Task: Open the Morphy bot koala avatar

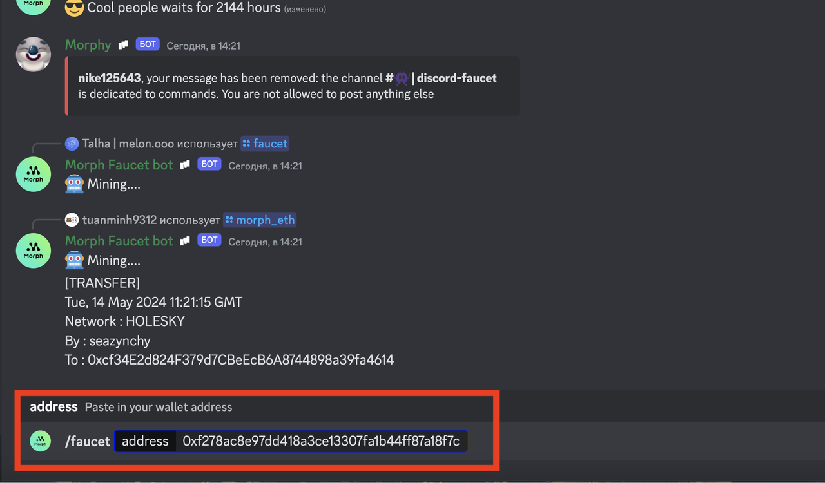Action: point(34,54)
